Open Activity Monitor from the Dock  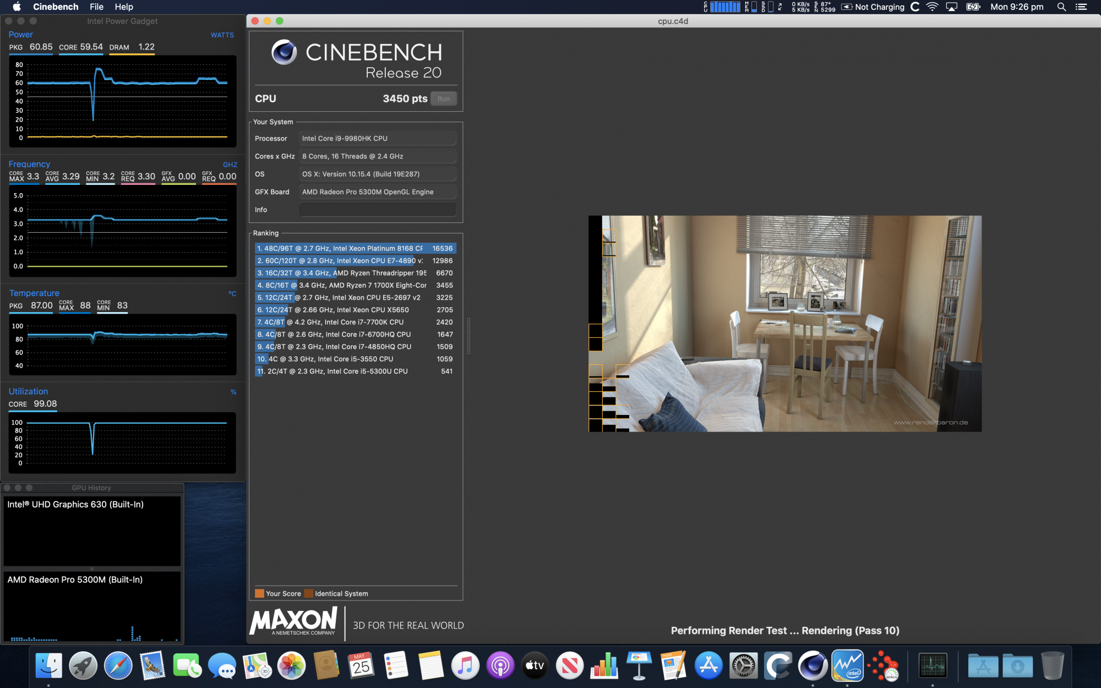[x=933, y=665]
